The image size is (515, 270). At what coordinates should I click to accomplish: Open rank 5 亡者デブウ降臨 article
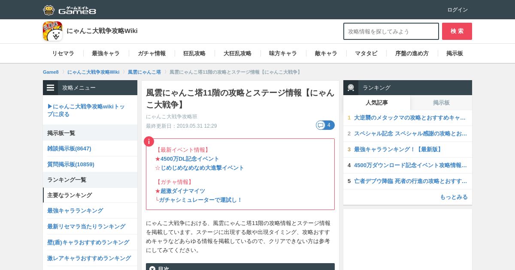410,181
